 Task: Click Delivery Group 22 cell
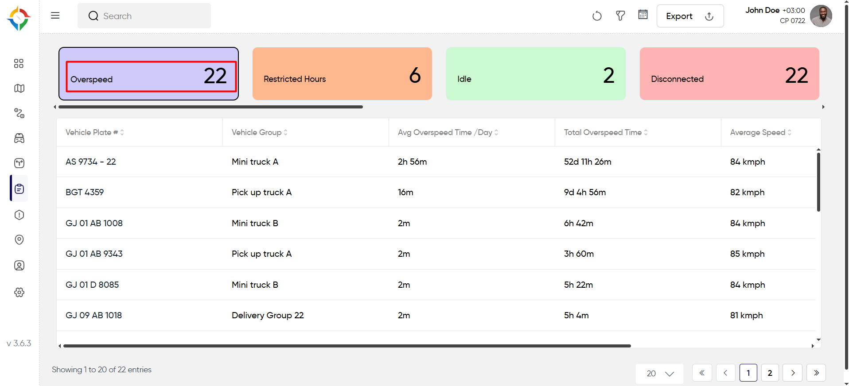click(x=268, y=315)
